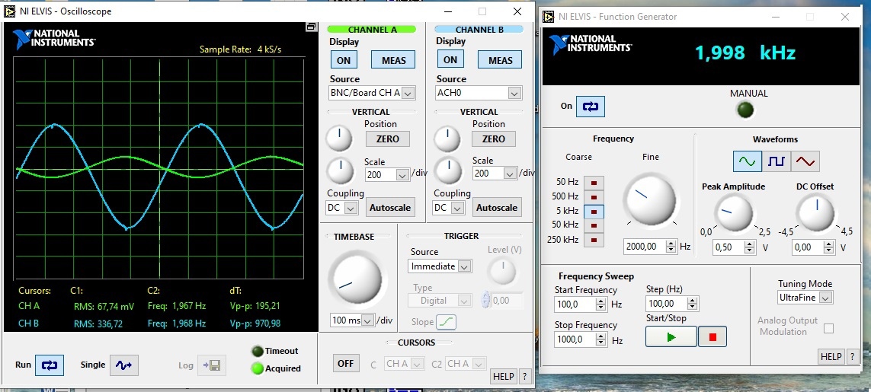This screenshot has height=392, width=871.
Task: Toggle the function generator On button
Action: 590,106
